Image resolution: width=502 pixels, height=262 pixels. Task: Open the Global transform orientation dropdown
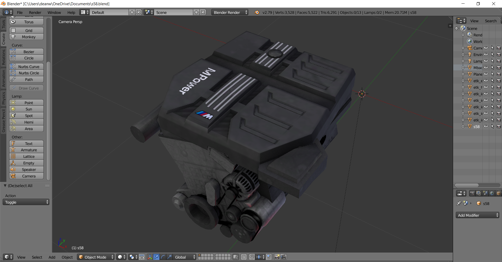pos(185,257)
